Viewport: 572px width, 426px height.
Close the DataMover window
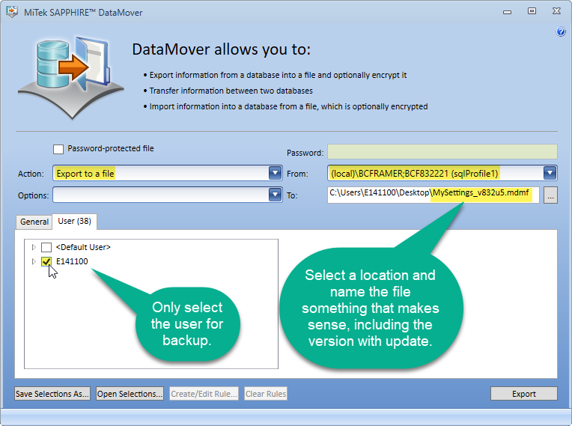pyautogui.click(x=556, y=11)
